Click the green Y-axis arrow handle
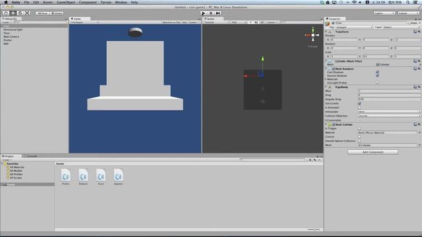 pyautogui.click(x=262, y=59)
